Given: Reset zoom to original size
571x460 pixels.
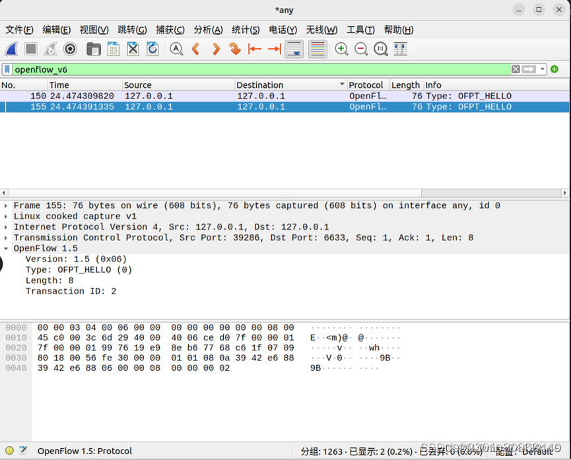Looking at the screenshot, I should pos(381,49).
